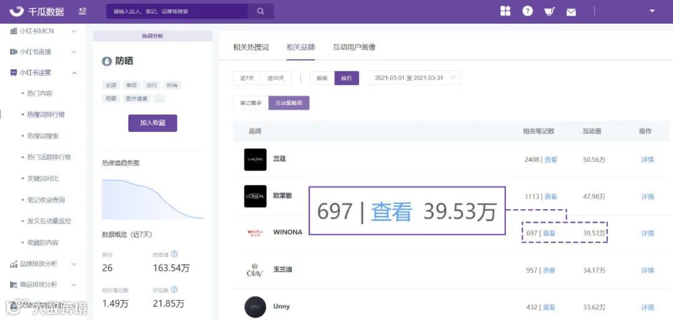Click 查看 link in the 欧莱雅 row

click(551, 197)
